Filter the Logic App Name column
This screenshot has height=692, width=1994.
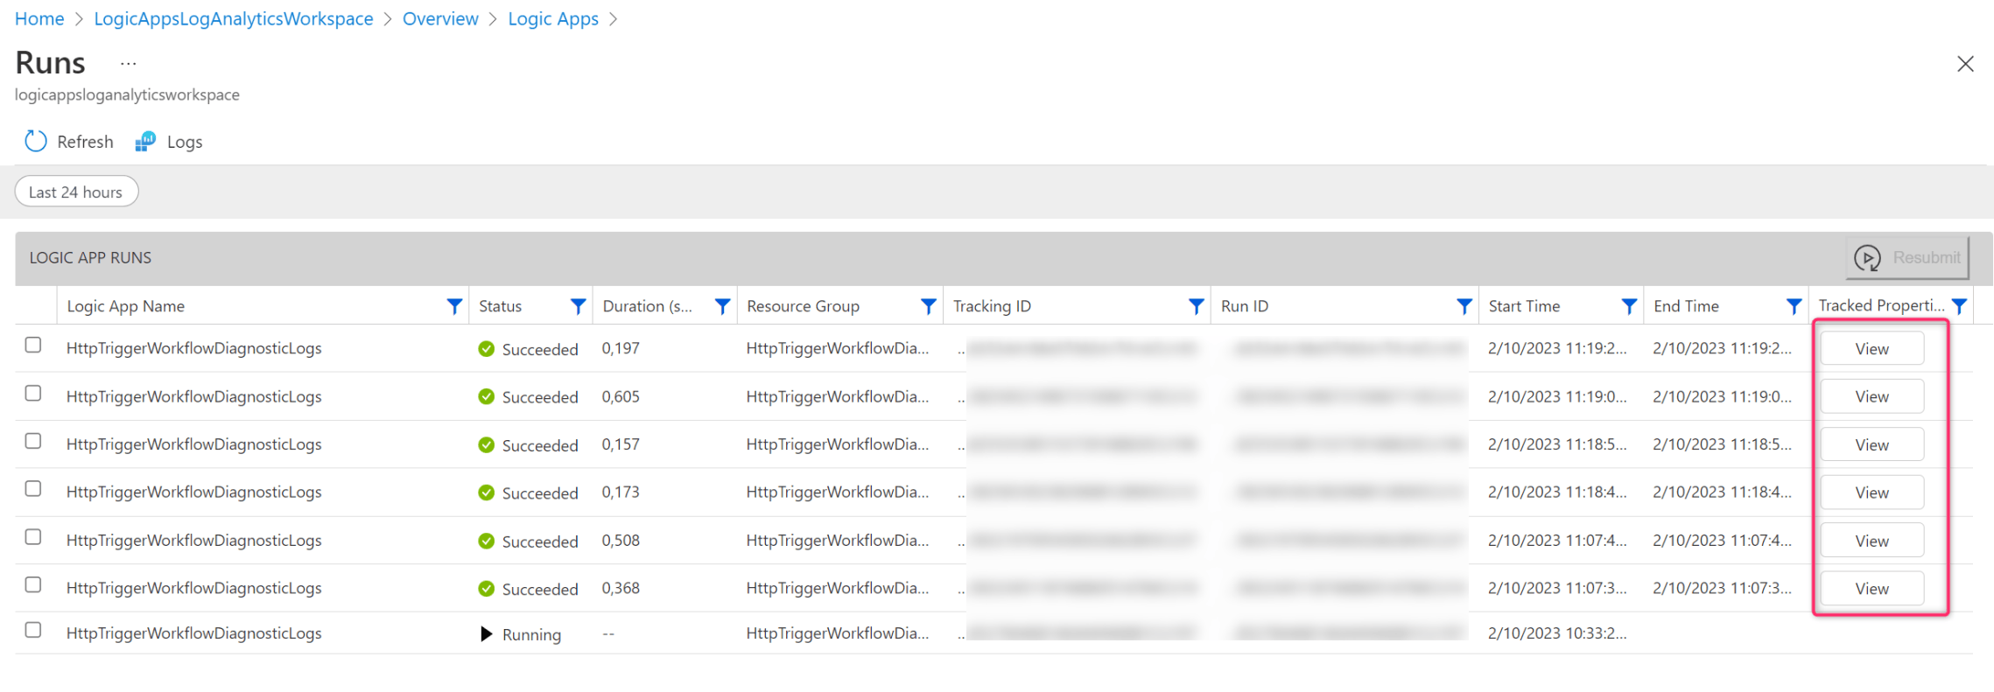tap(454, 306)
